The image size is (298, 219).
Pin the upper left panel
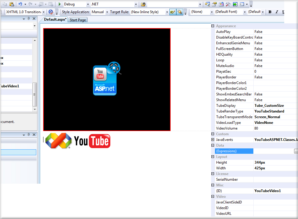[x=29, y=18]
